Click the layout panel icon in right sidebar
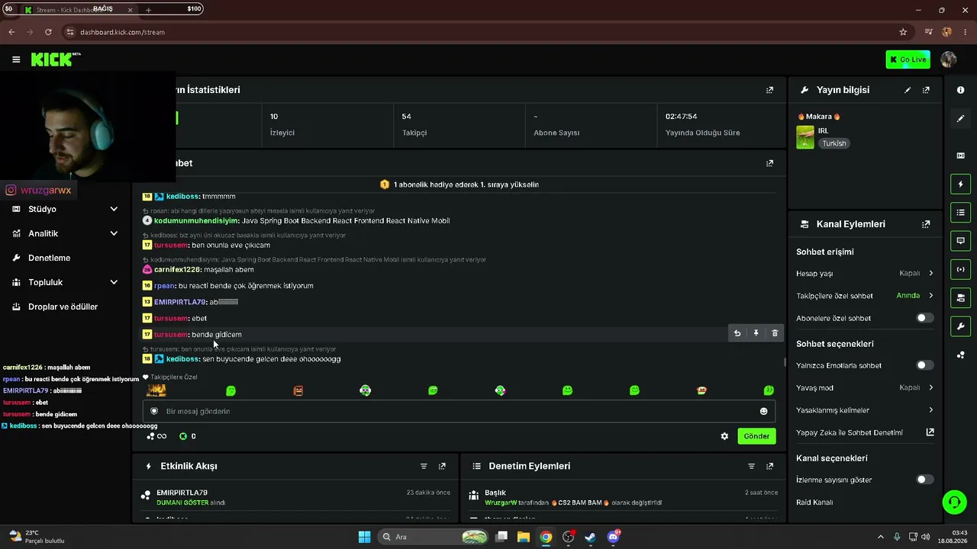The image size is (977, 549). 960,156
